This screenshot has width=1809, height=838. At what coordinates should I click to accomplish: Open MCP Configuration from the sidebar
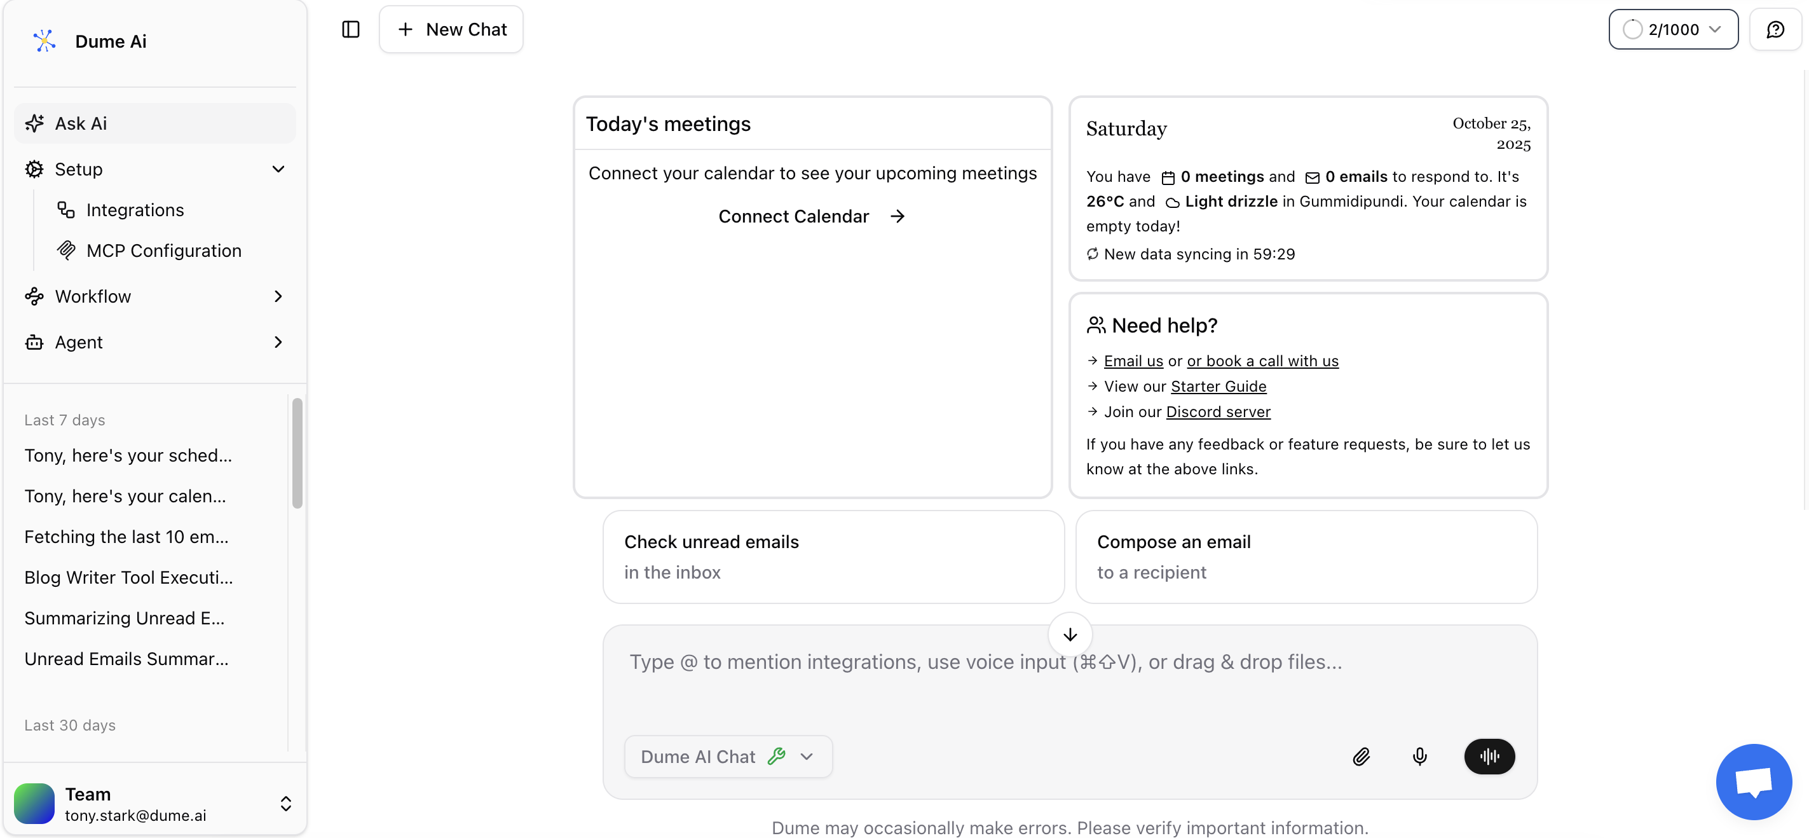coord(163,250)
